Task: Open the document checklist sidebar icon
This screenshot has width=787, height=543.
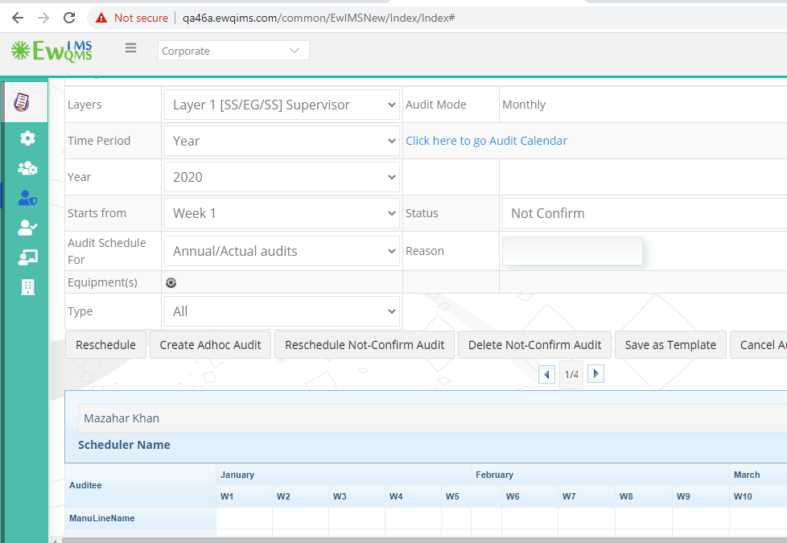Action: (x=21, y=102)
